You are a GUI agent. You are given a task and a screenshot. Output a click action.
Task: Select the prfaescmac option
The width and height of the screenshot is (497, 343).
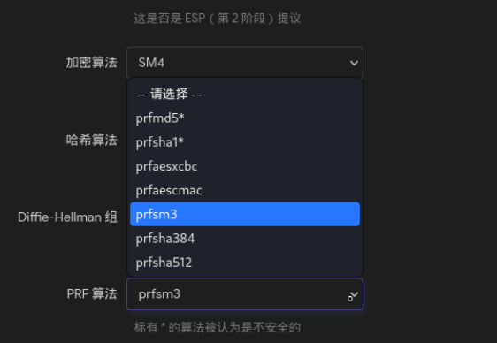[x=245, y=191]
